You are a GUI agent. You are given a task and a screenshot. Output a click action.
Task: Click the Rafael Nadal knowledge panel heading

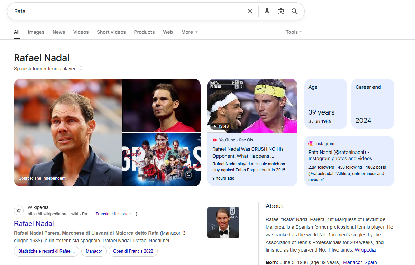[x=41, y=58]
